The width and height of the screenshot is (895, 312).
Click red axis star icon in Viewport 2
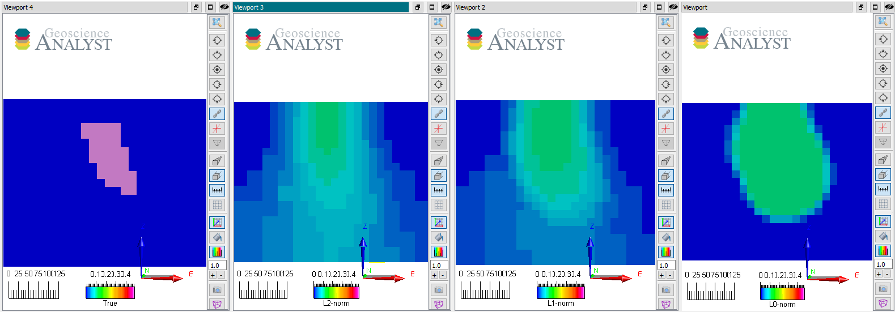pyautogui.click(x=666, y=129)
